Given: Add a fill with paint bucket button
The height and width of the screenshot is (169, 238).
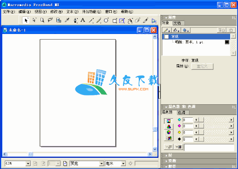Looking at the screenshot, I should (176, 30).
